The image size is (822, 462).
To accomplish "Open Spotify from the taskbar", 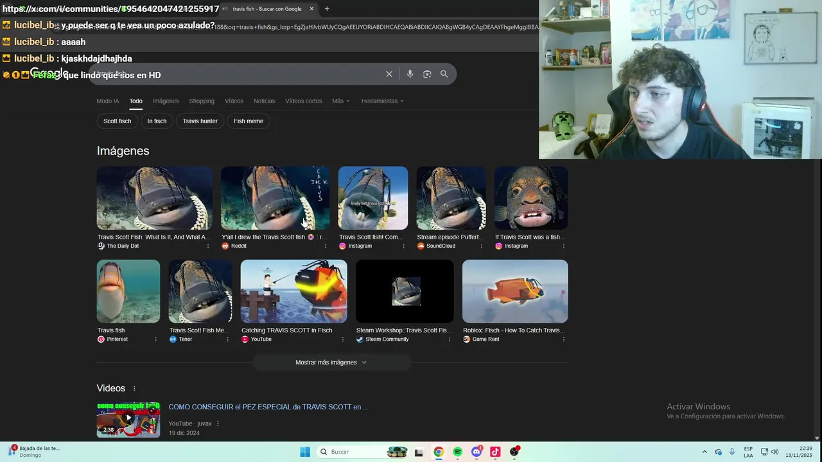I will click(x=457, y=452).
